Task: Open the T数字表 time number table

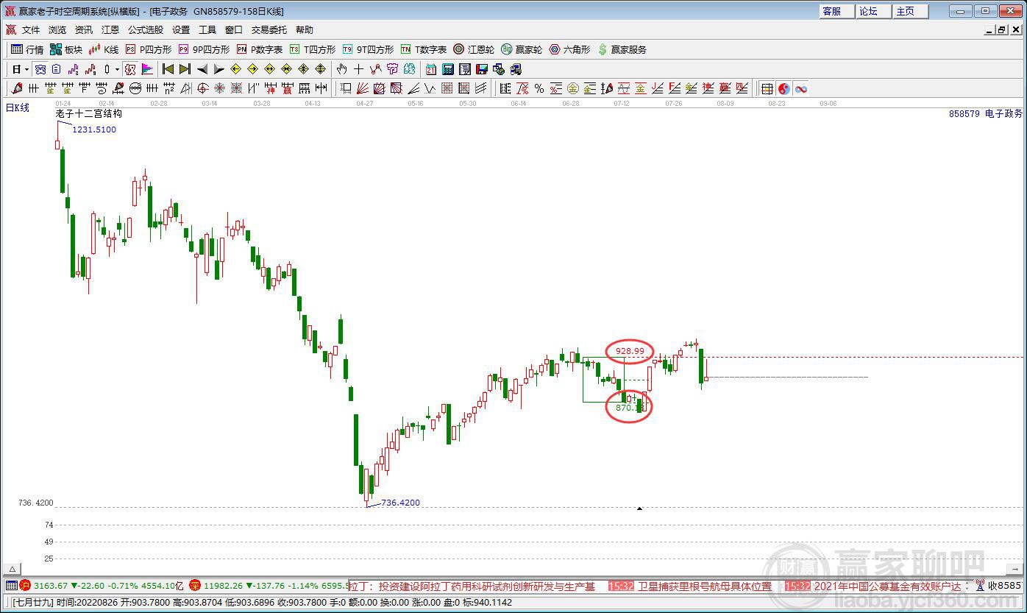Action: click(x=423, y=49)
